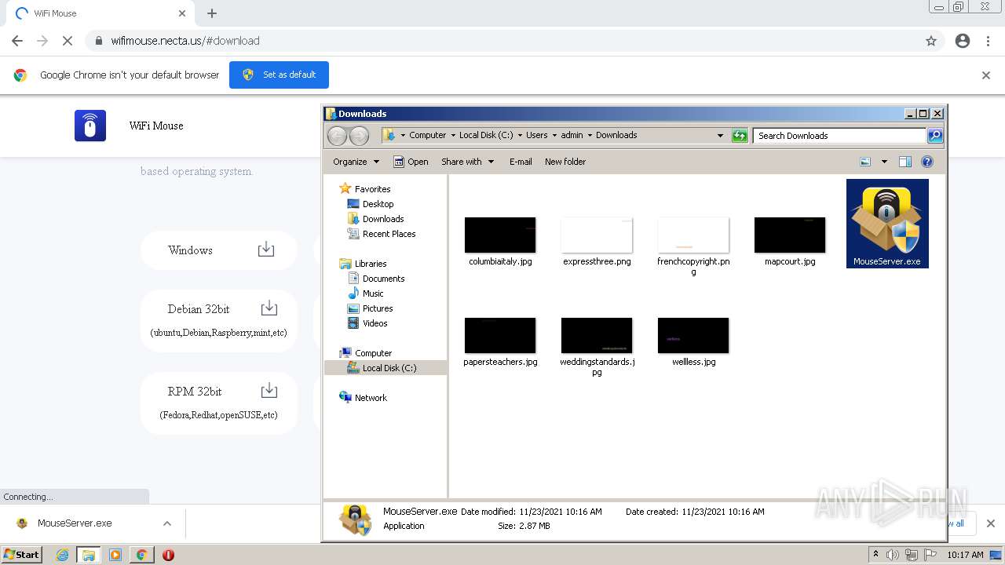Click the Windows download arrow icon
The image size is (1005, 565).
click(266, 250)
